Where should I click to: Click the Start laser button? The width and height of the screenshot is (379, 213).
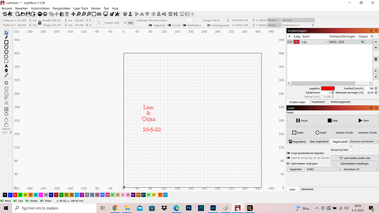pyautogui.click(x=364, y=121)
